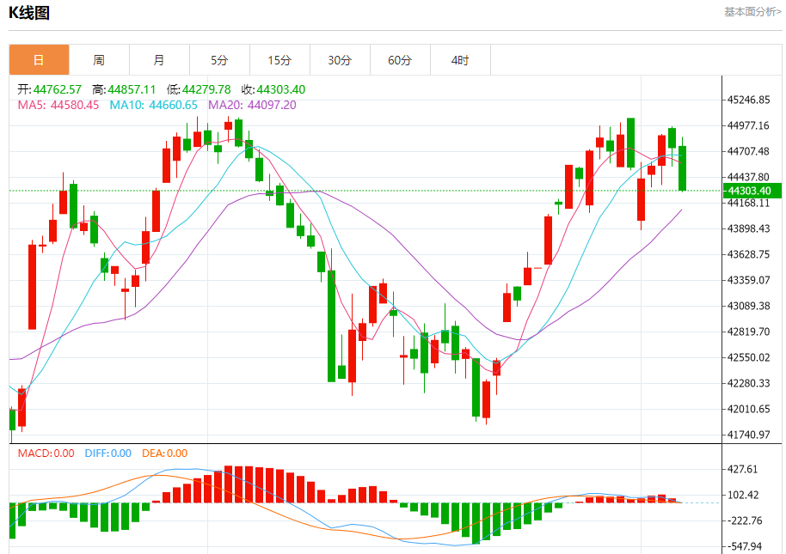Screen dimensions: 786x554
Task: Click the 42010.65 price axis label
Action: point(748,409)
